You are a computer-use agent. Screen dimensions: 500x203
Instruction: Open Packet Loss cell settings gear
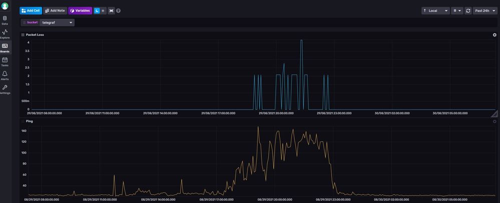coord(494,35)
